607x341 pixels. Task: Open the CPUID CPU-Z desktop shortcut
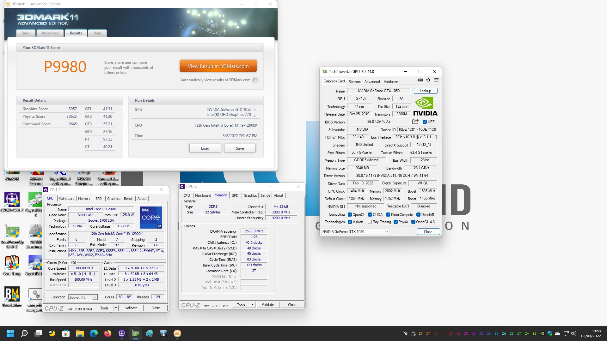(12, 202)
